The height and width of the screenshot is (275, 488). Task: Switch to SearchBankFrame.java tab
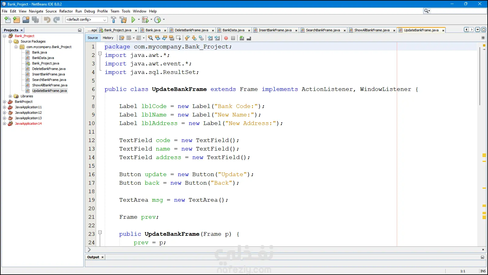point(323,30)
